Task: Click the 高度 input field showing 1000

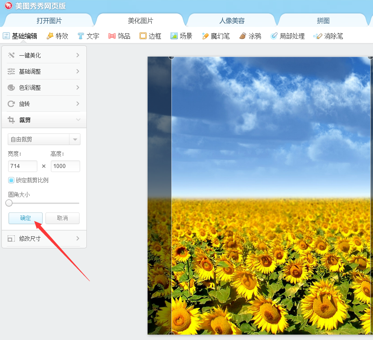Action: pos(65,166)
